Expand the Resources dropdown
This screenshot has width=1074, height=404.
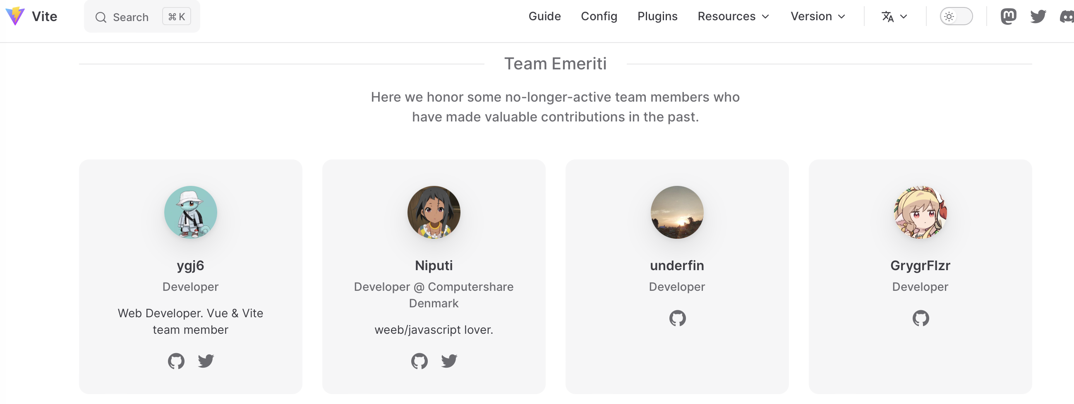[x=733, y=16]
